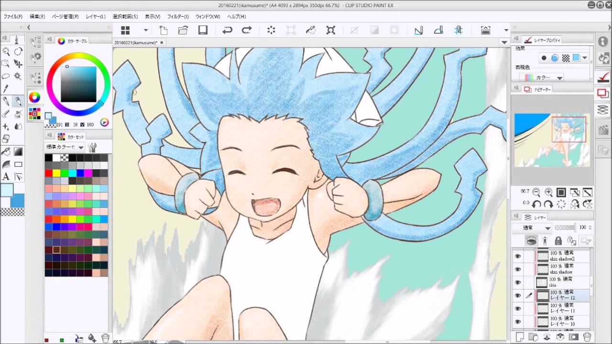Open the color set wrench settings
Screen dimensions: 612x344
[x=93, y=147]
